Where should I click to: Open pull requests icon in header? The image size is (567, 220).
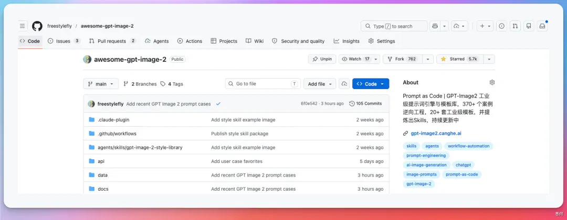click(516, 26)
